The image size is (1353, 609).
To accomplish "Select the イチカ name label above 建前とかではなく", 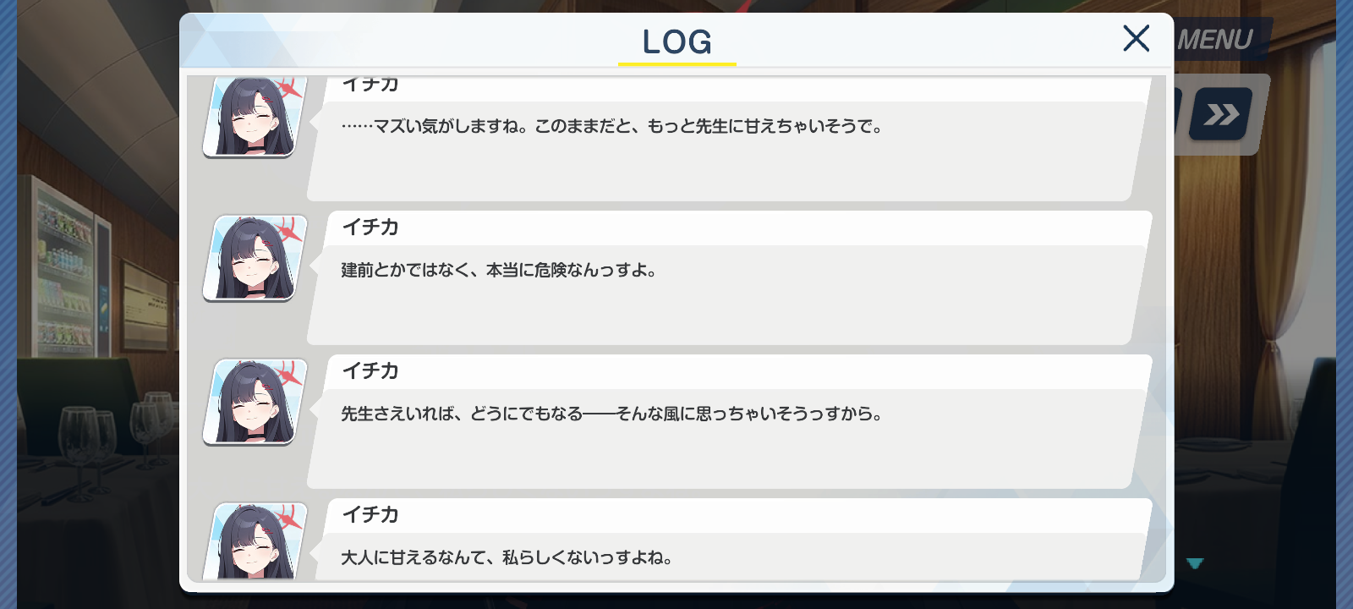I will click(x=370, y=227).
